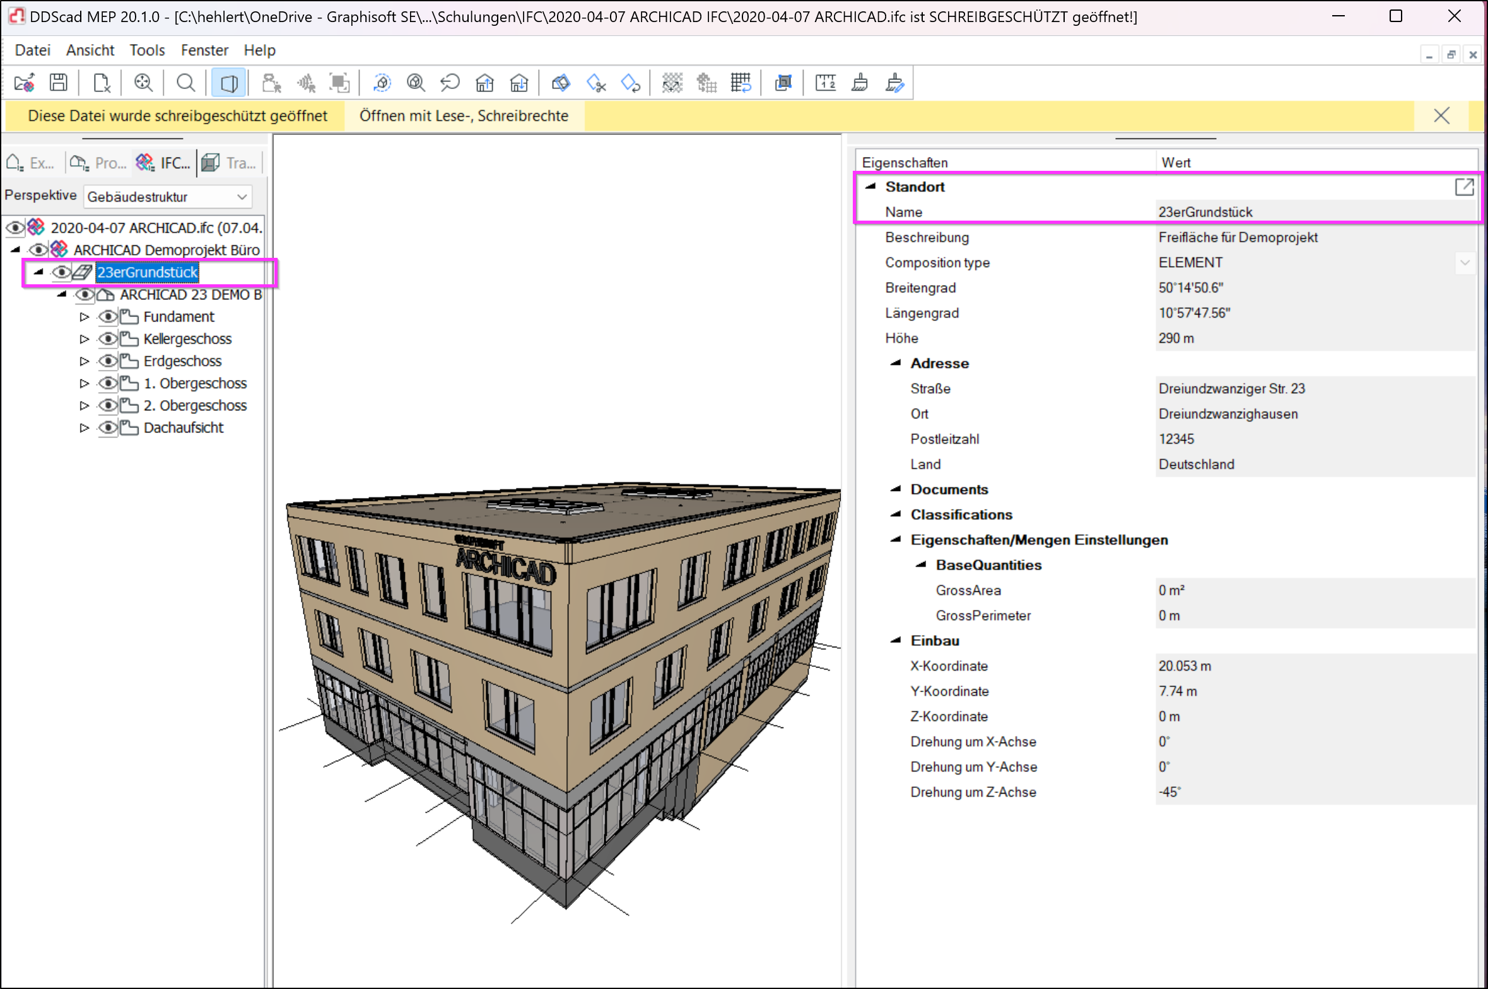Click the grayed grid with puzzle icon
The width and height of the screenshot is (1488, 989).
coord(706,83)
